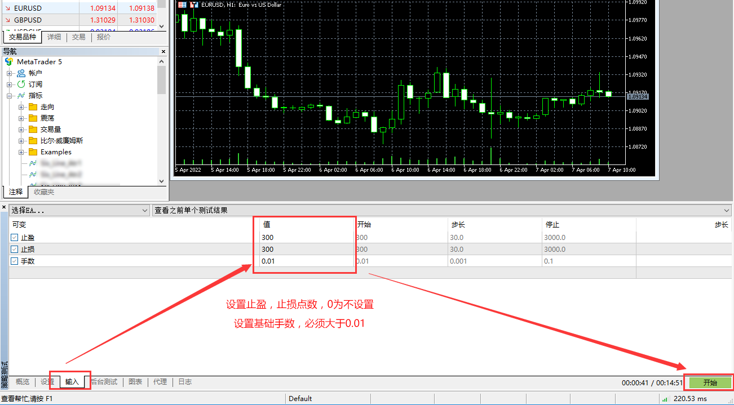734x405 pixels.
Task: Open the 代理 tab
Action: 160,381
